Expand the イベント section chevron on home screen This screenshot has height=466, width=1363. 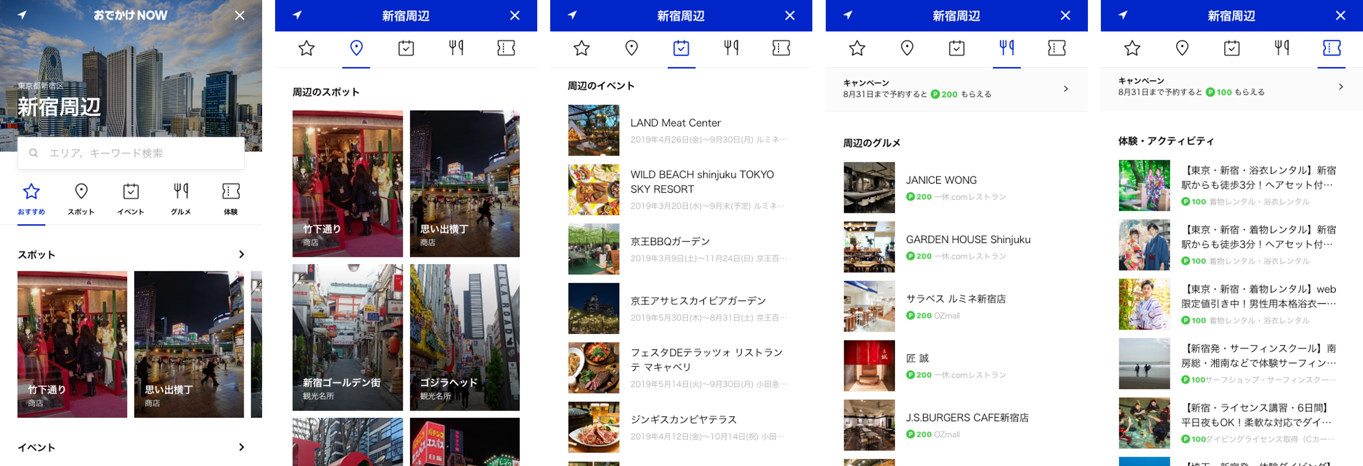pyautogui.click(x=241, y=447)
